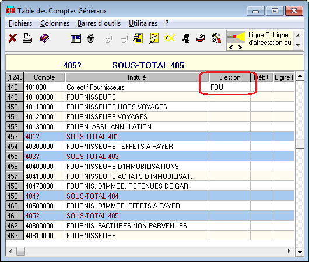Click vertical scrollbar down arrow
This screenshot has height=262, width=309.
(300, 252)
